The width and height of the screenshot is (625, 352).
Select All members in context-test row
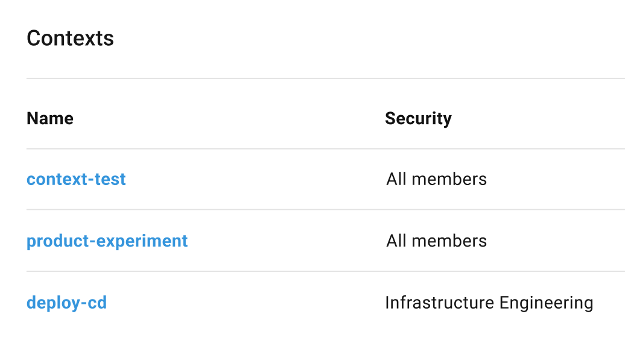pyautogui.click(x=436, y=179)
